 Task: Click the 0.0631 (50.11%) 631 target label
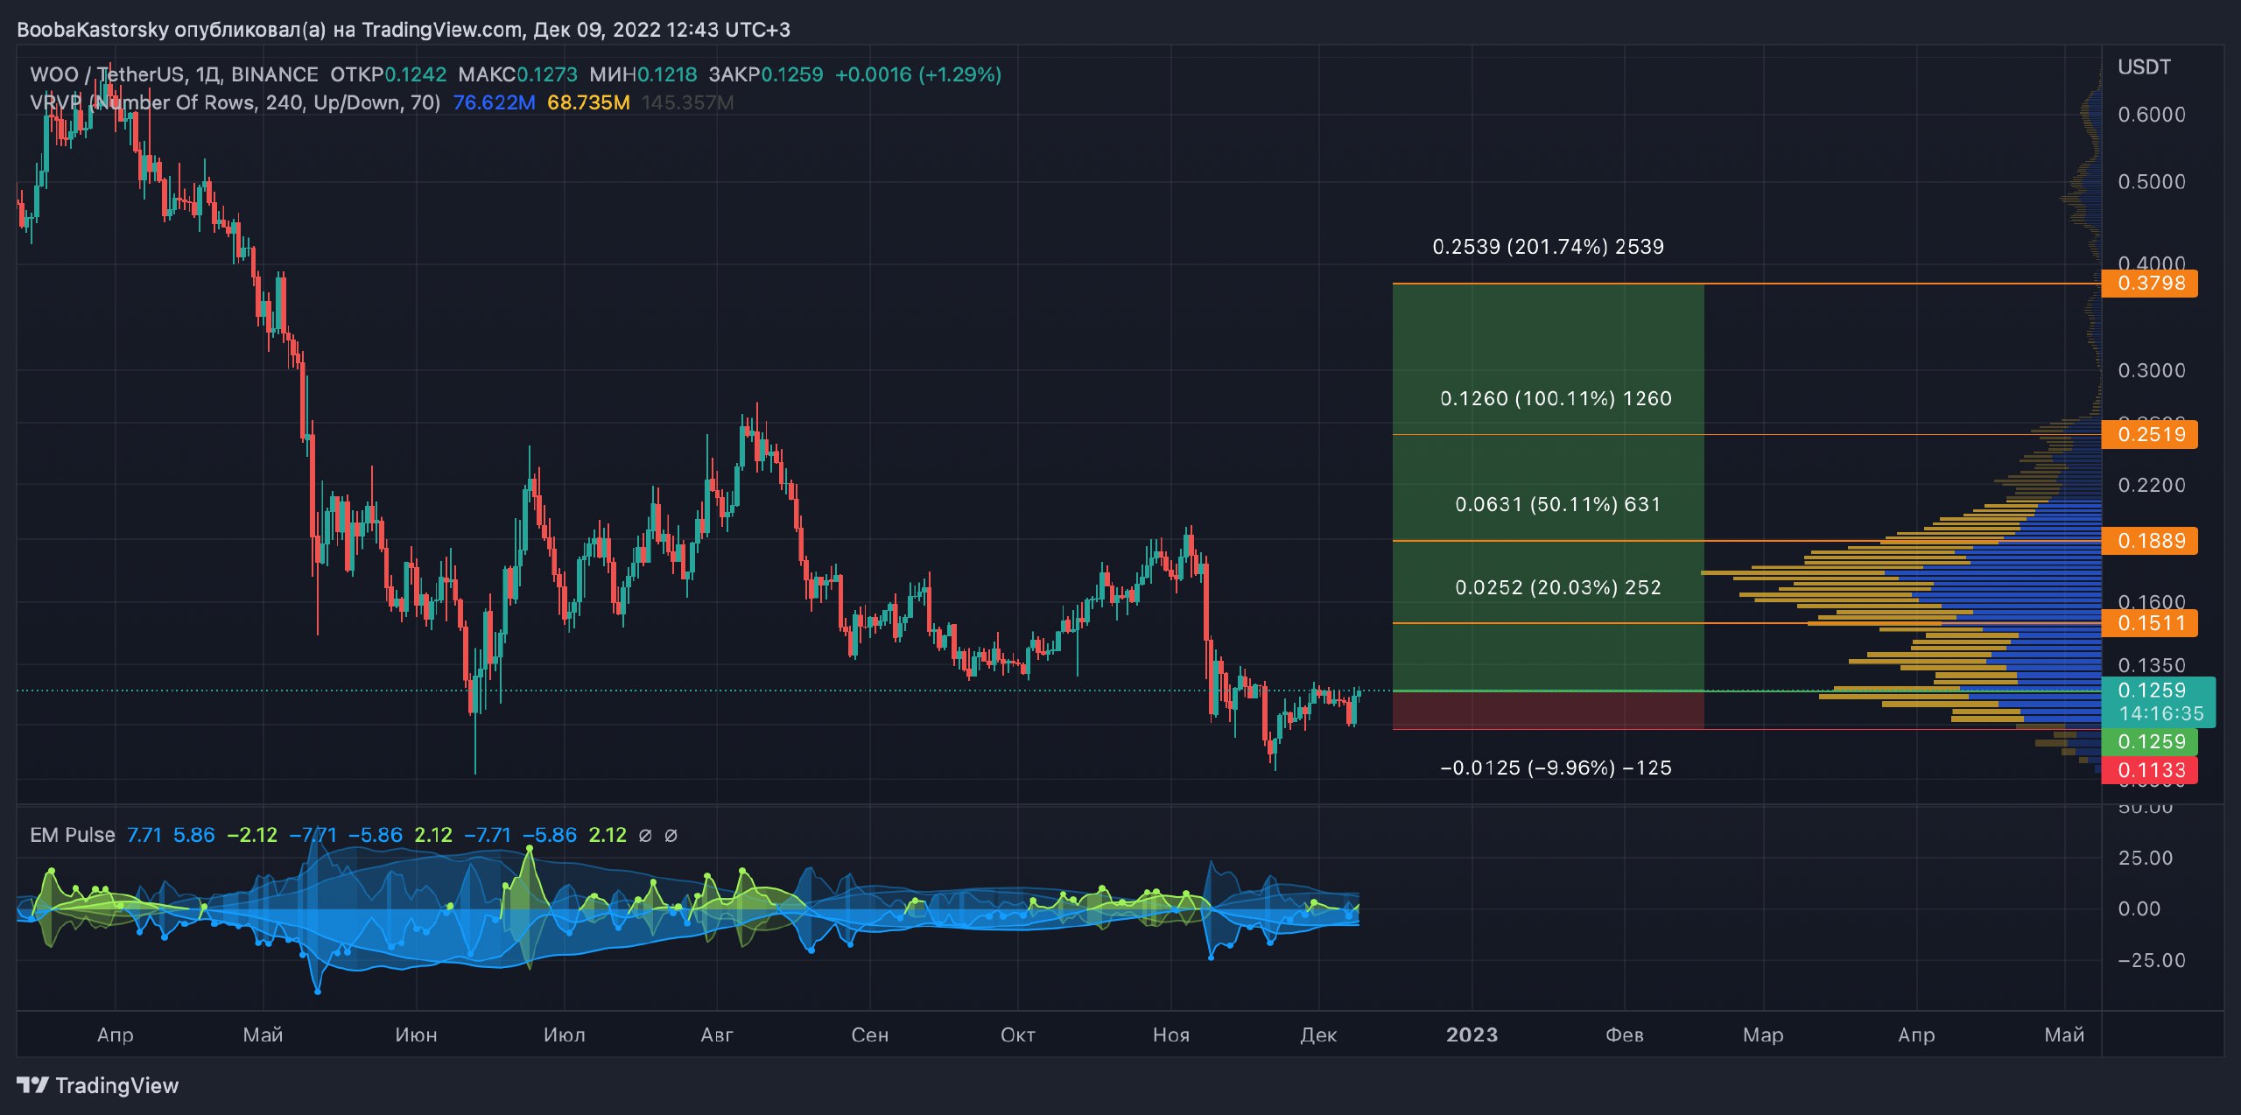point(1557,504)
